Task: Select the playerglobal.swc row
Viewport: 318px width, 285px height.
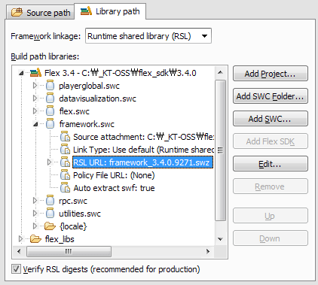Action: pos(89,86)
